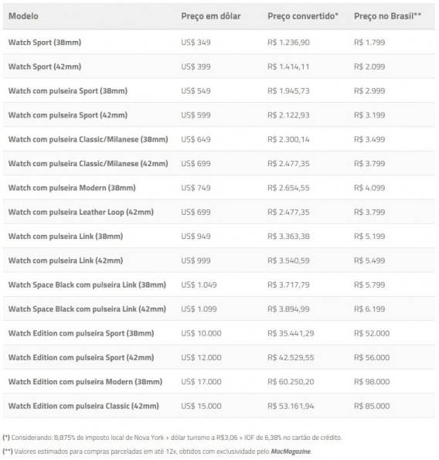Screen dimensions: 439x460
Task: Click the R$ 3.799 price for Classic/Milanese 42mm
Action: (x=369, y=163)
